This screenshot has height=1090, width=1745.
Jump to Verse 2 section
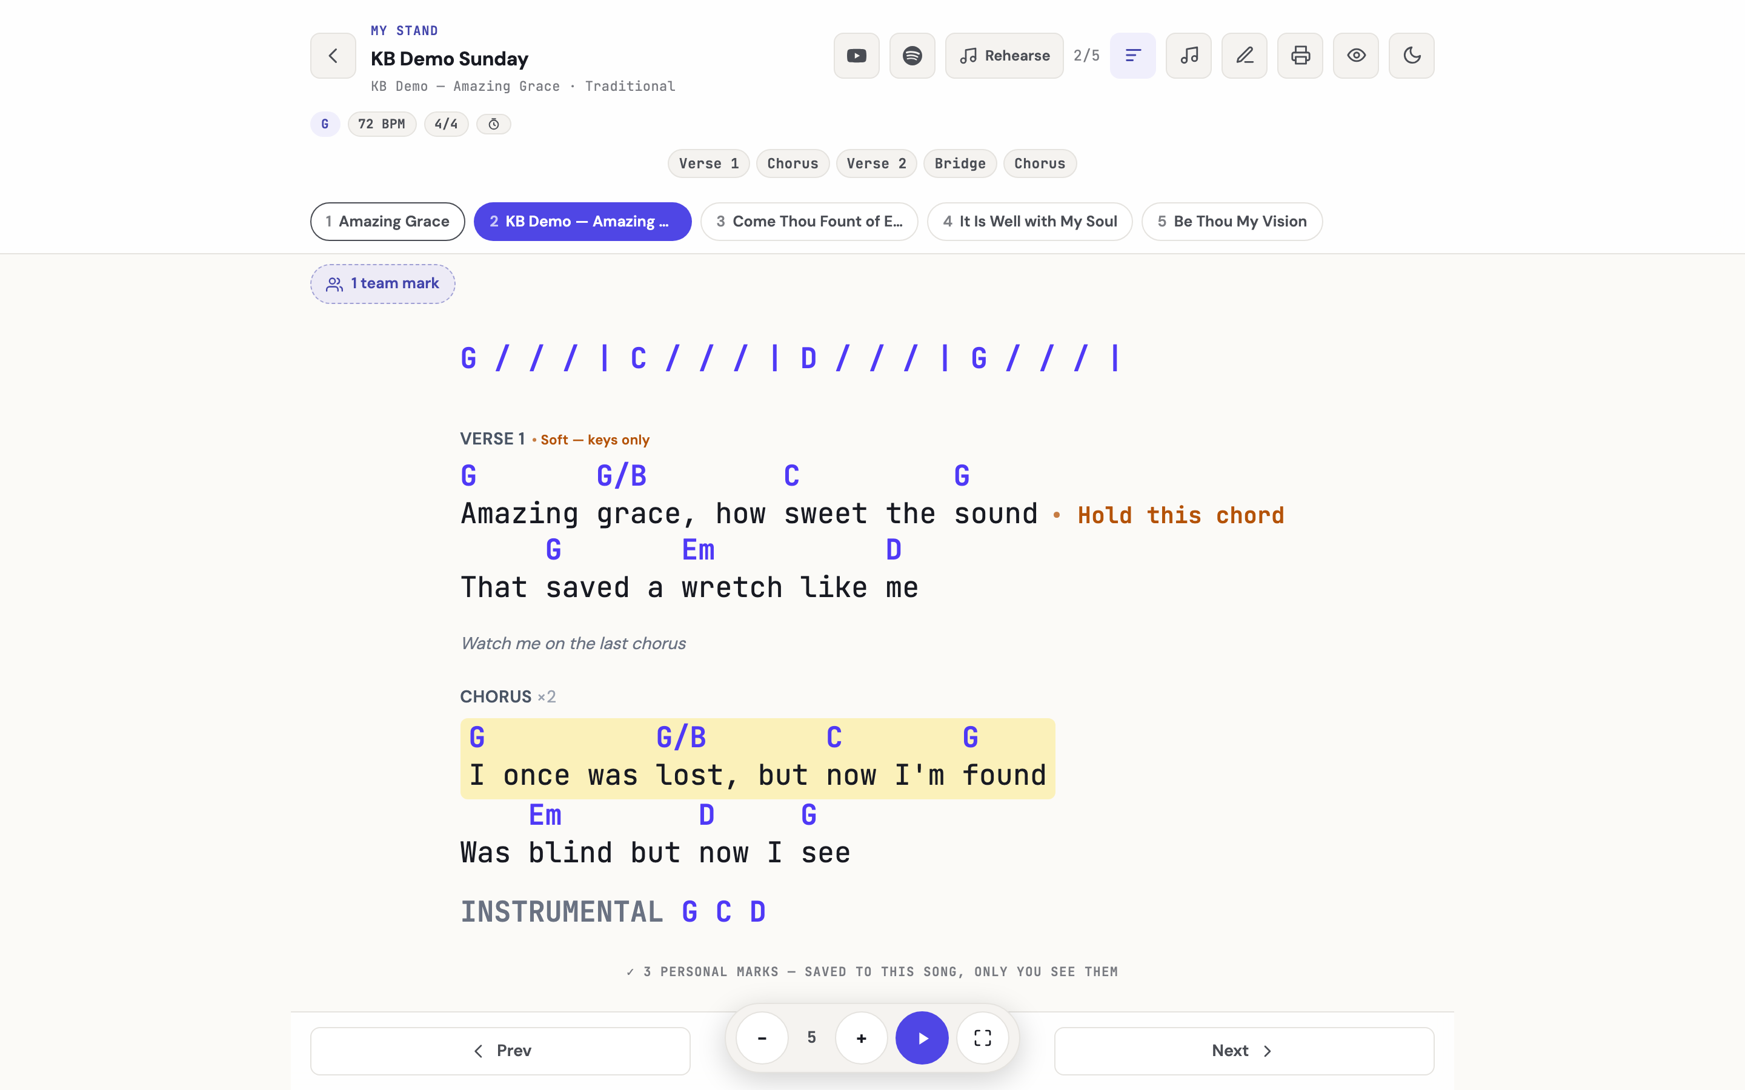pyautogui.click(x=876, y=163)
